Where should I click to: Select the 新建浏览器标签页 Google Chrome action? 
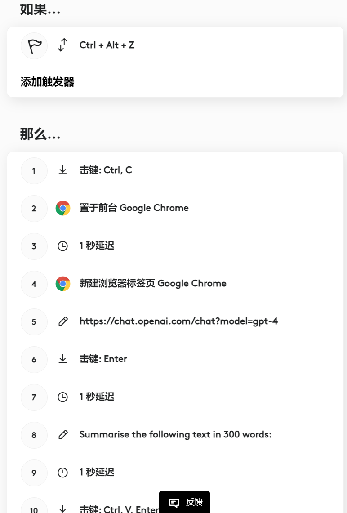tap(153, 284)
